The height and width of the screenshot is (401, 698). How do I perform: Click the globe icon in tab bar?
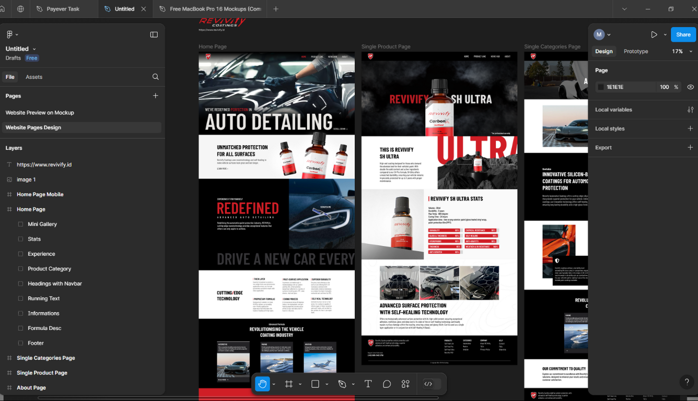(20, 9)
